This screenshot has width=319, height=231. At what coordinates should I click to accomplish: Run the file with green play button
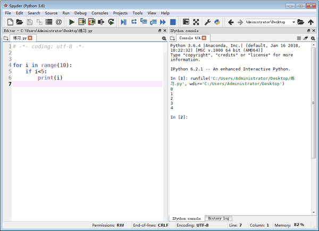point(72,22)
